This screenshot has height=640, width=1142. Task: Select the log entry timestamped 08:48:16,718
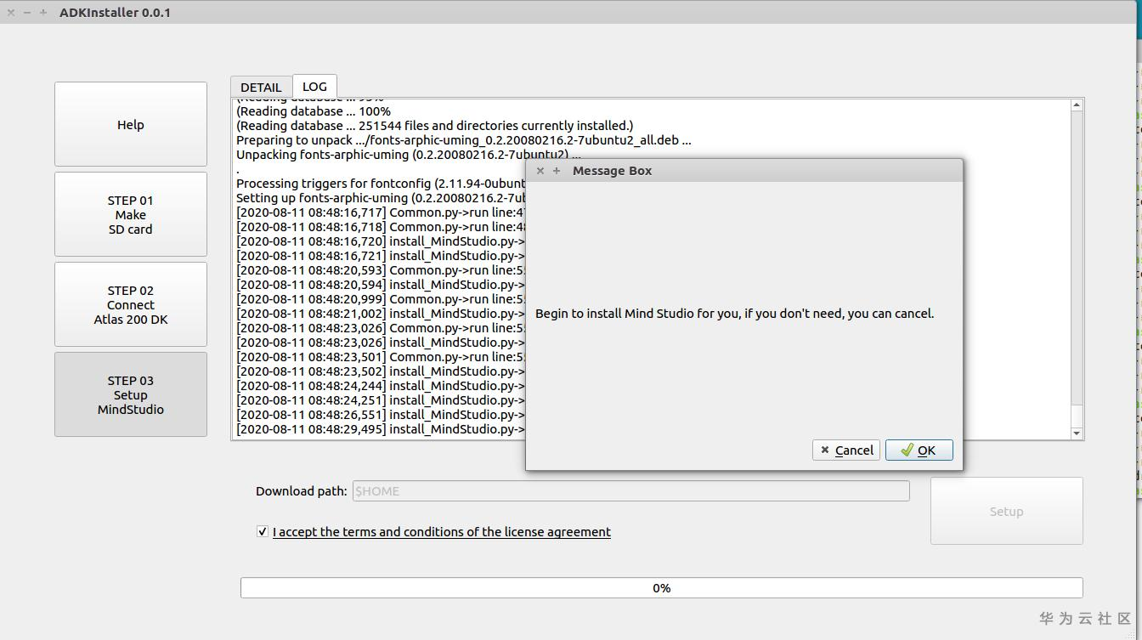pyautogui.click(x=381, y=227)
